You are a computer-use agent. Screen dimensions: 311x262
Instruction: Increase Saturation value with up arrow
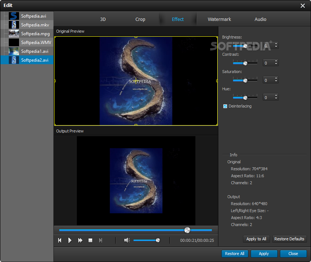pos(276,79)
